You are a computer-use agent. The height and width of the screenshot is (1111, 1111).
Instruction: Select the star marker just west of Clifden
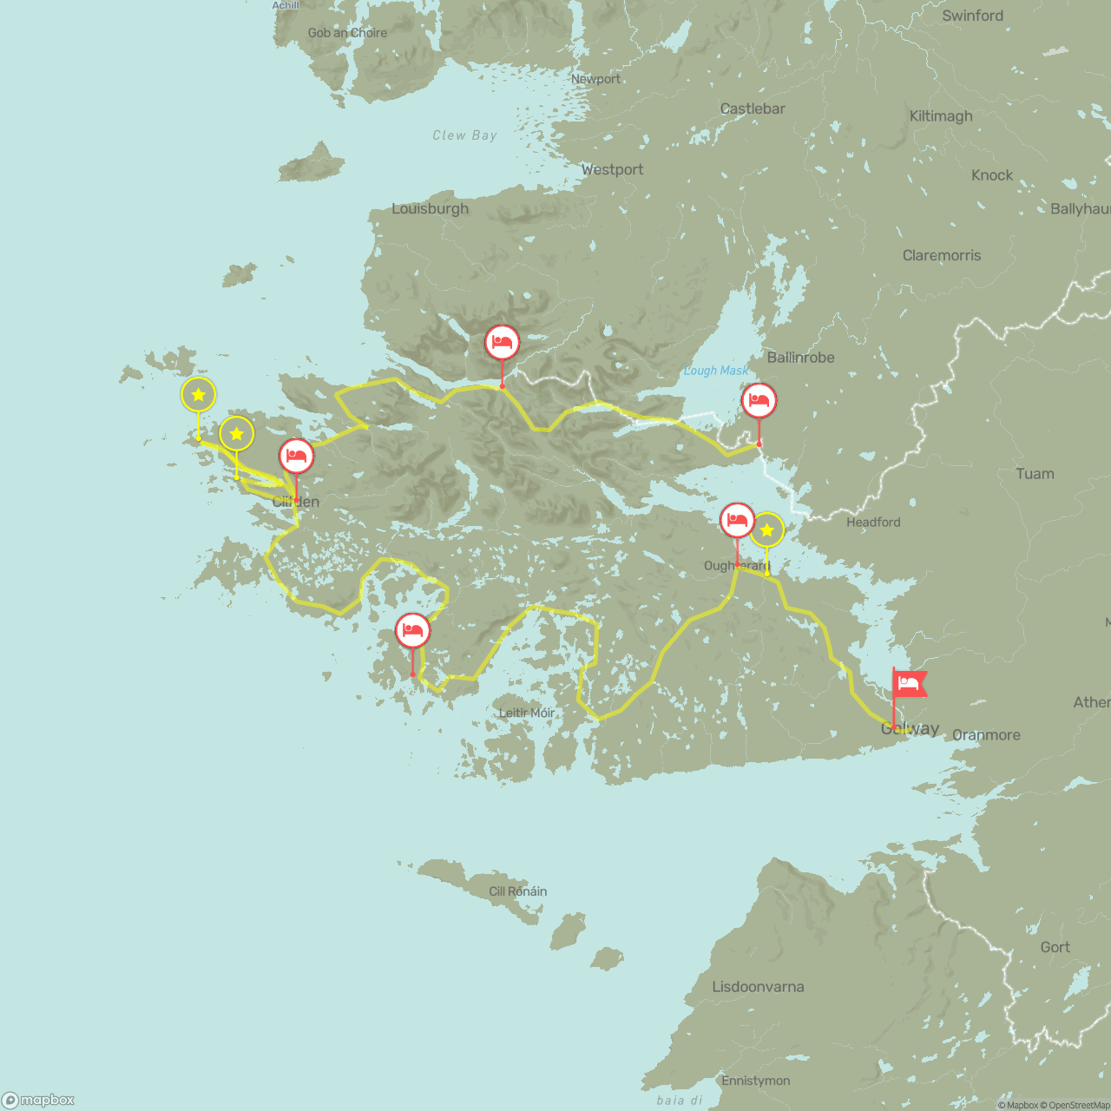click(236, 434)
